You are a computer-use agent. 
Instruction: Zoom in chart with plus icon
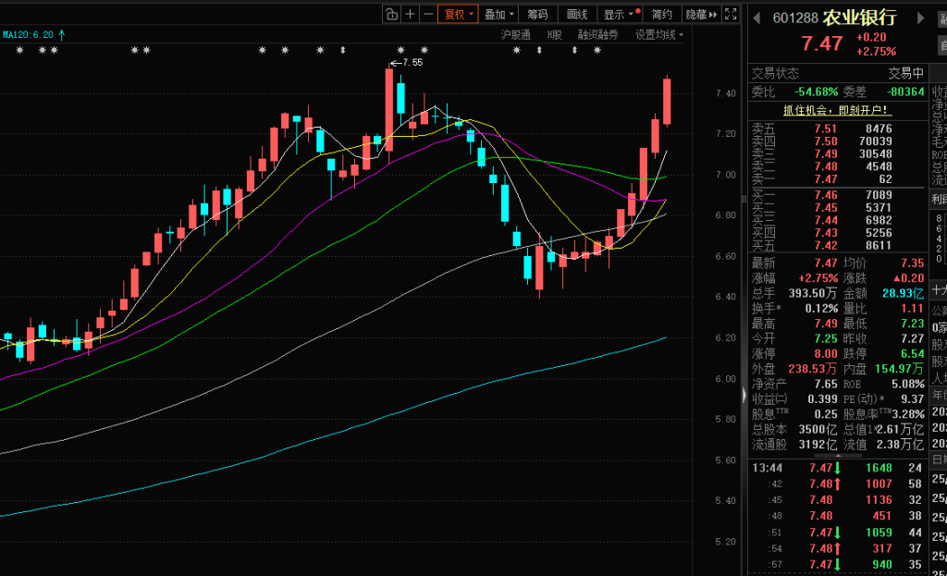(x=410, y=14)
